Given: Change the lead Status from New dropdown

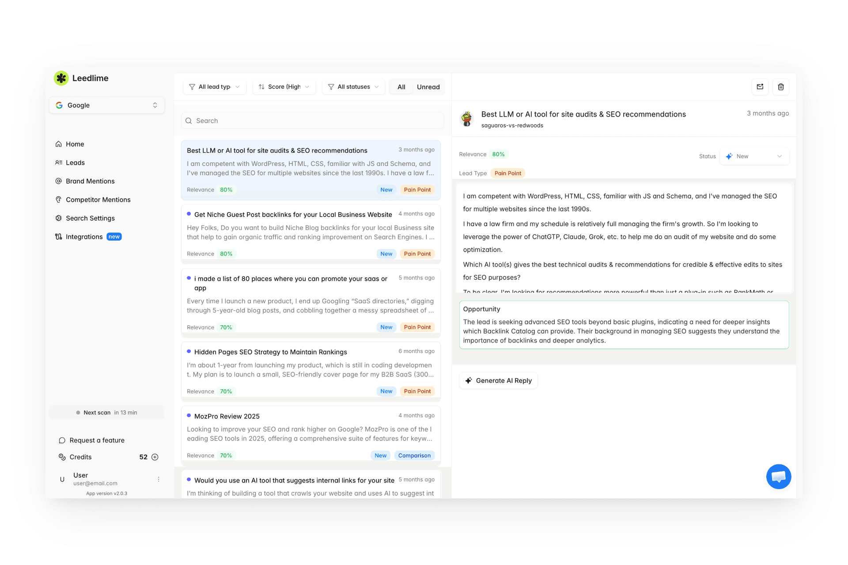Looking at the screenshot, I should [754, 156].
